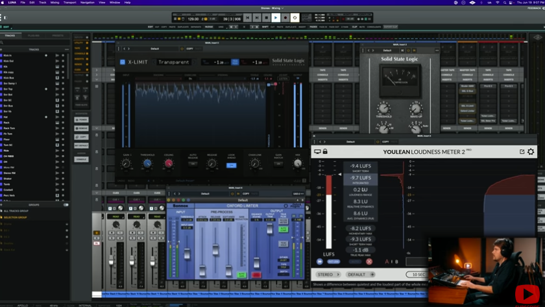The image size is (545, 307).
Task: Click the Oxford Limiter output trim fader
Action: tap(270, 228)
